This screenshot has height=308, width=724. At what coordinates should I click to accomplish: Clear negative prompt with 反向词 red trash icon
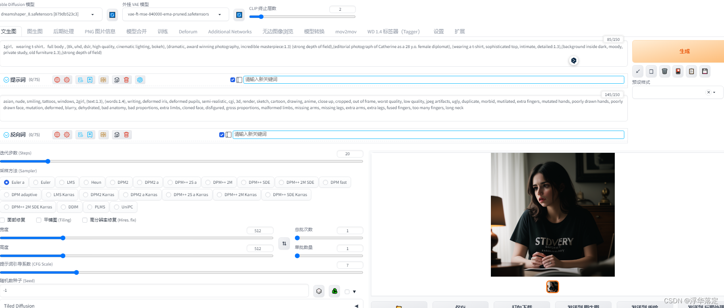pos(126,135)
